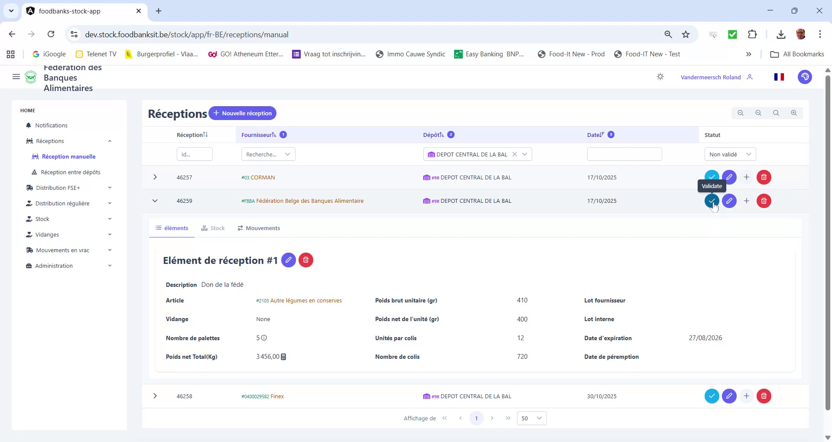Screen dimensions: 832x442
Task: Toggle the hamburger menu to collapse sidebar
Action: (16, 77)
